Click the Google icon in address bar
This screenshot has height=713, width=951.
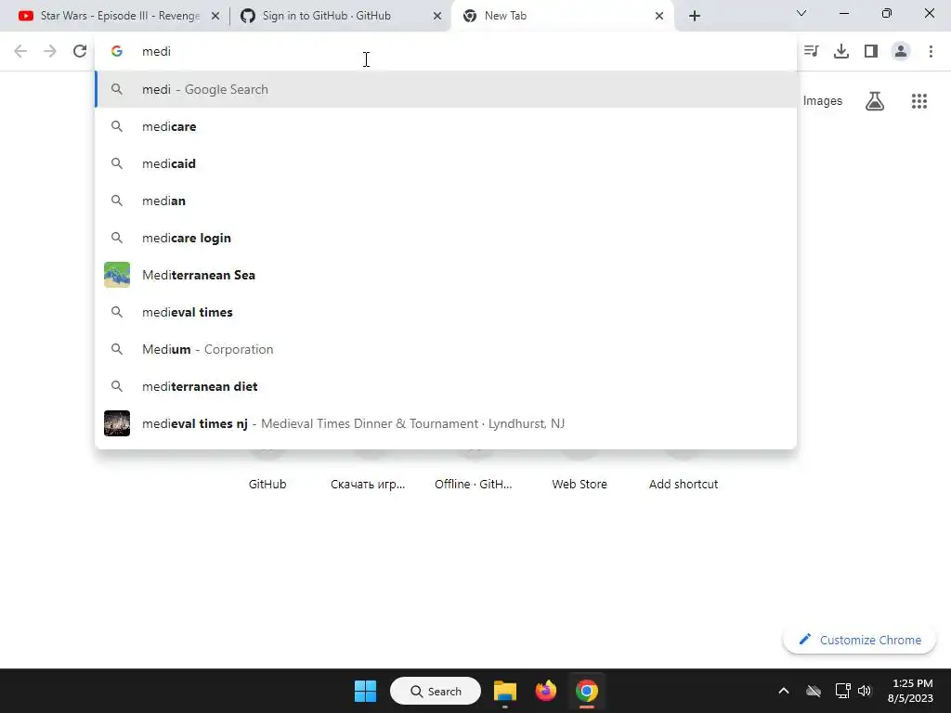click(x=117, y=52)
